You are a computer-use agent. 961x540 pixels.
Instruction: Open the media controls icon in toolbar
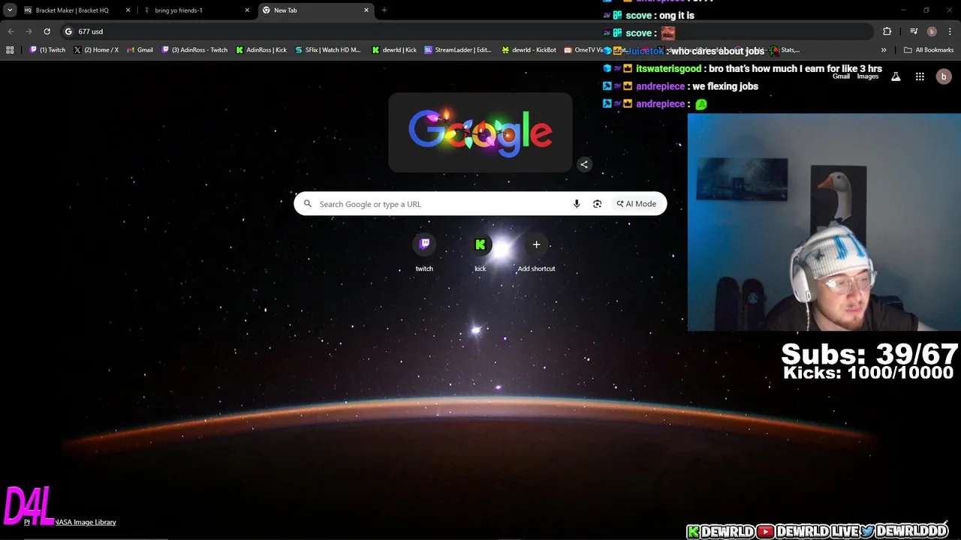(x=914, y=31)
